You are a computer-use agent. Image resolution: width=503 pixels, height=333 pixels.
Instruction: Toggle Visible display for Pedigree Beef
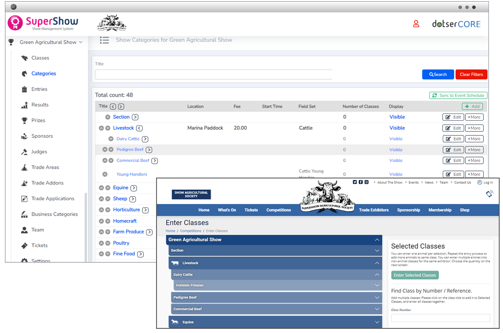tap(396, 150)
